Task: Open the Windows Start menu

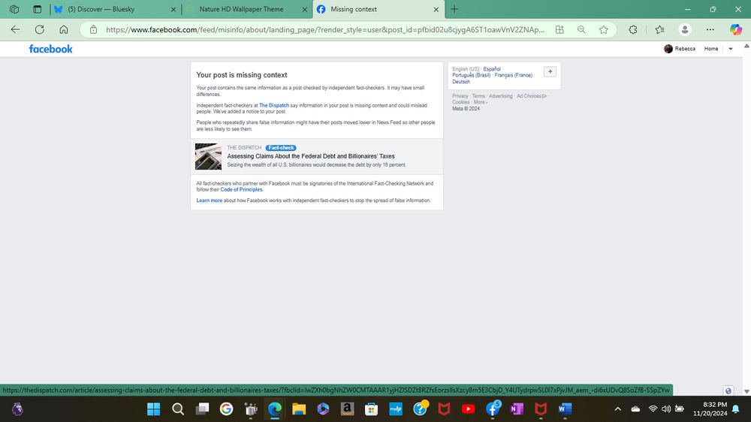Action: (154, 409)
